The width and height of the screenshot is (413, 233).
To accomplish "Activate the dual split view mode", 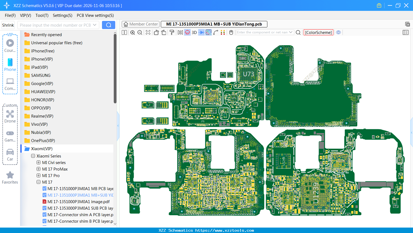I will 124,32.
